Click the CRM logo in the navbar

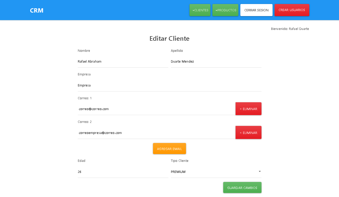pyautogui.click(x=36, y=10)
